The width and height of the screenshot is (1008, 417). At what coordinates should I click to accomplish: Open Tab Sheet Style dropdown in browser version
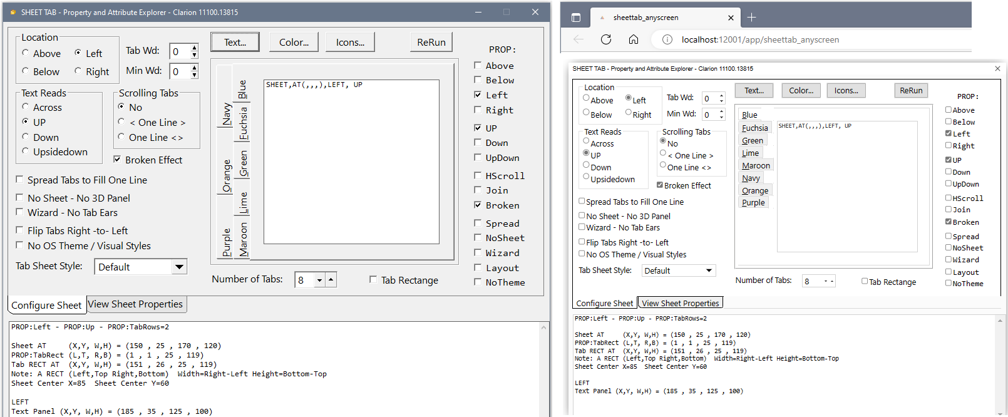709,270
